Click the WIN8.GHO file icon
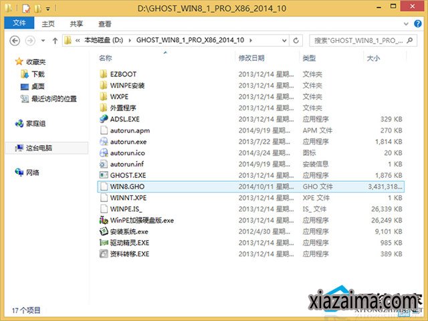The height and width of the screenshot is (321, 428). click(x=104, y=187)
